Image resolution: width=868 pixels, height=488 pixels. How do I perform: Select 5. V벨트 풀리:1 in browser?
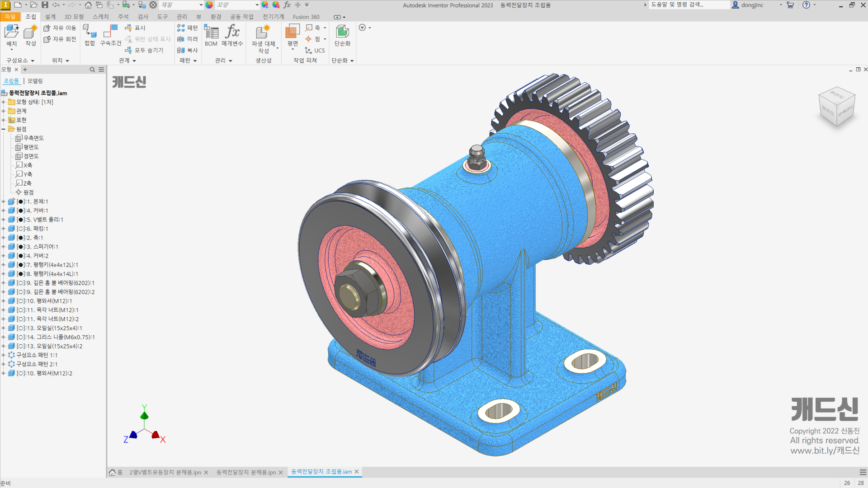click(40, 220)
